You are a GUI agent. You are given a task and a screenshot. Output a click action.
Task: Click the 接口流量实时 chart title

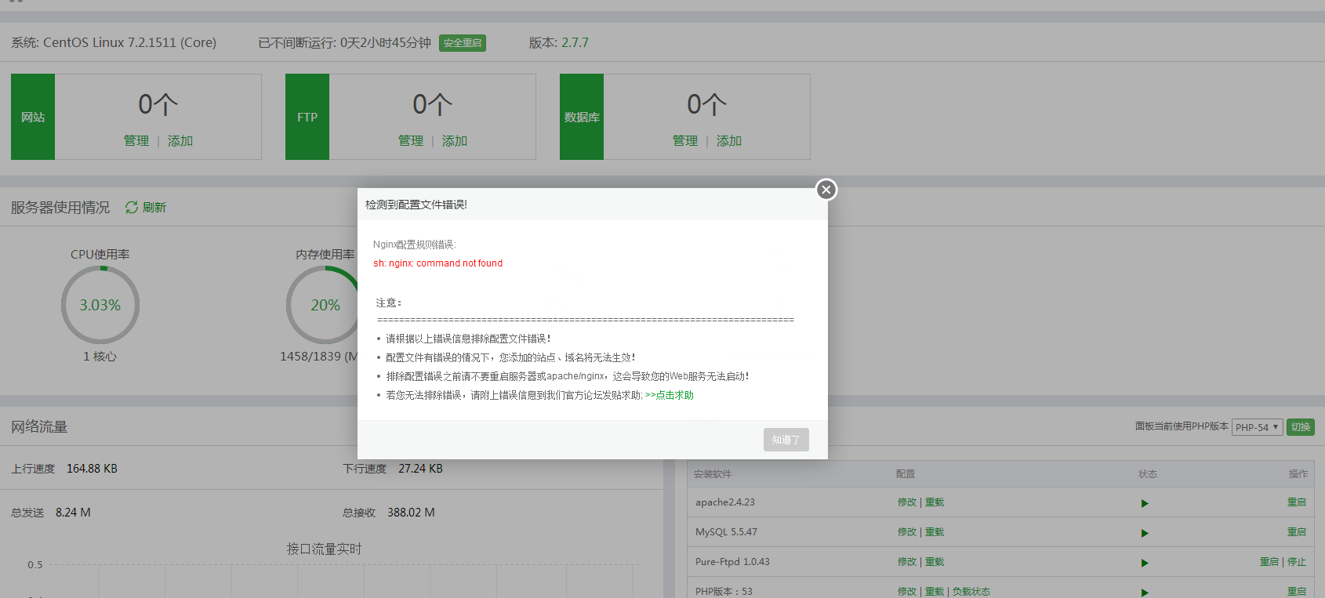click(x=325, y=549)
